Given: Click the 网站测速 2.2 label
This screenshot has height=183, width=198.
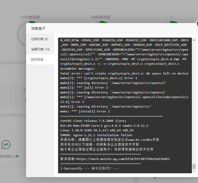Looking at the screenshot, I should click(8, 156).
